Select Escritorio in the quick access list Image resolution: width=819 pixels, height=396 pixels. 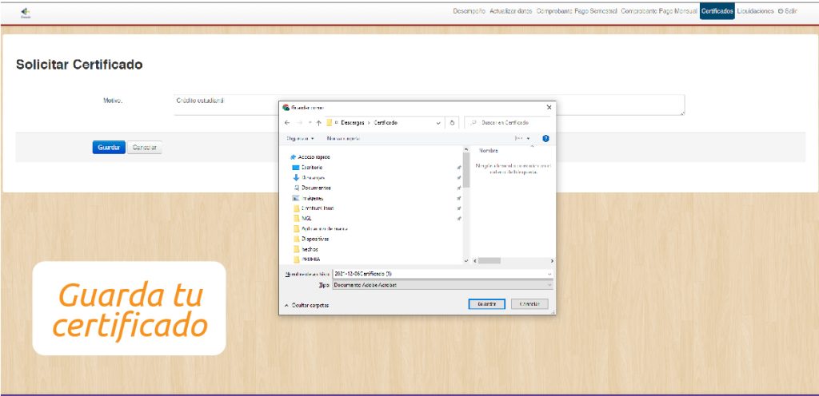312,167
